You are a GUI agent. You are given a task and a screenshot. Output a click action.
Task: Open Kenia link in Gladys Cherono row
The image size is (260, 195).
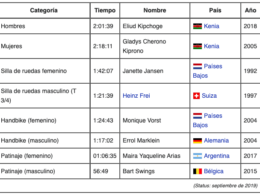[x=212, y=46]
